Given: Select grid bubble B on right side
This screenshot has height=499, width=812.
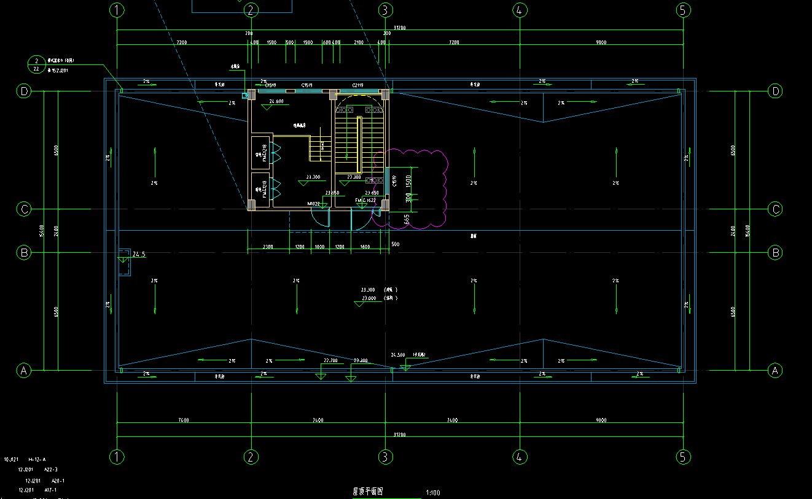Looking at the screenshot, I should (x=776, y=252).
